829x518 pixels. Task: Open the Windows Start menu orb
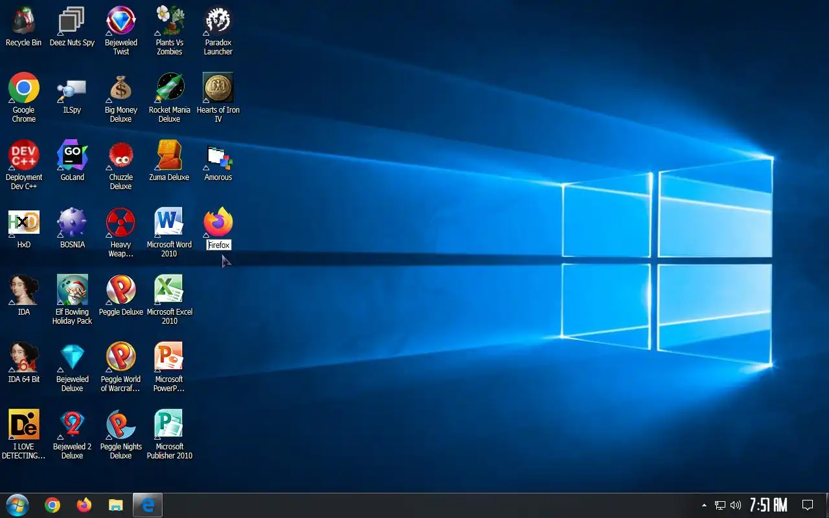coord(17,505)
